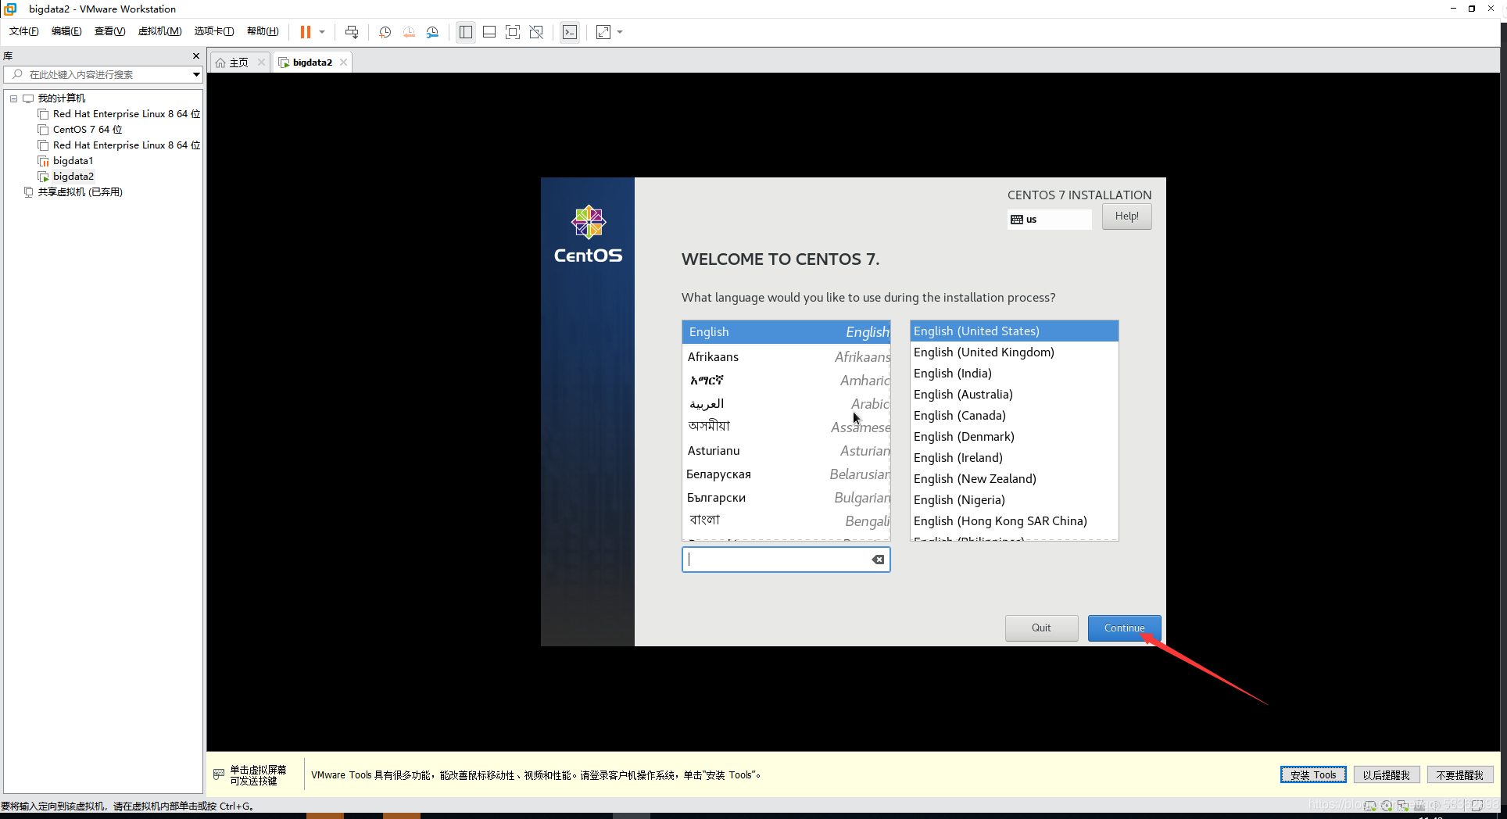Open the 编辑(E) menu
Viewport: 1507px width, 819px height.
[x=66, y=31]
